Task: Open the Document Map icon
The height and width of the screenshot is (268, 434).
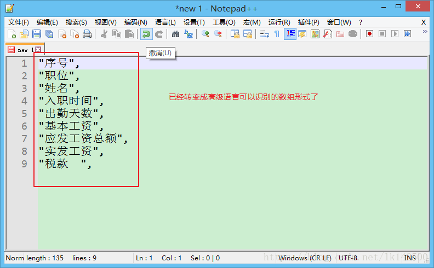Action: 315,34
